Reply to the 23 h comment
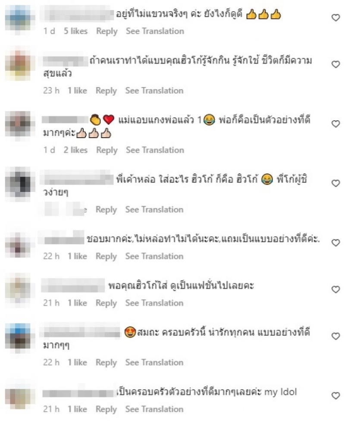 pyautogui.click(x=106, y=91)
